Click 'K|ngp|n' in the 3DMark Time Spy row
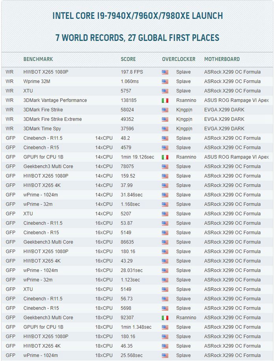Screen dimensions: 275x361 coord(184,128)
